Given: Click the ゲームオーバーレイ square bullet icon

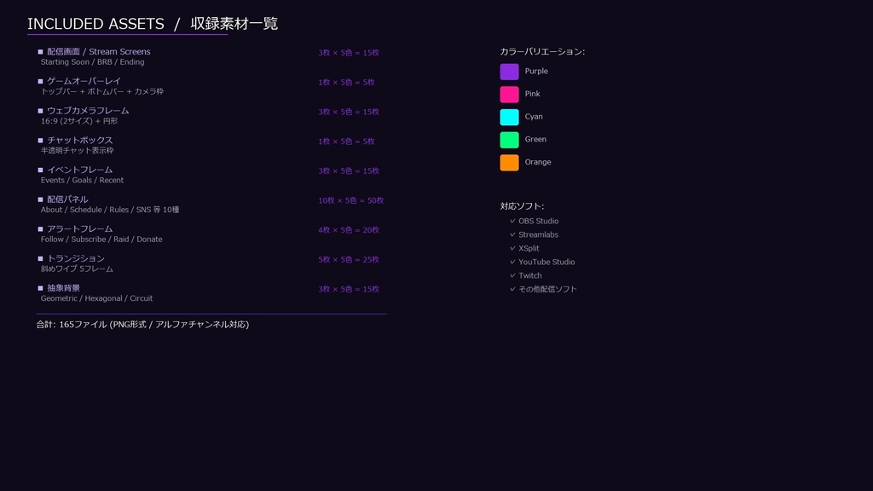Looking at the screenshot, I should [x=39, y=81].
